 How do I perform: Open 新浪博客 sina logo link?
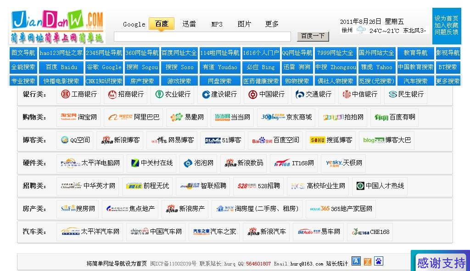[x=107, y=140]
